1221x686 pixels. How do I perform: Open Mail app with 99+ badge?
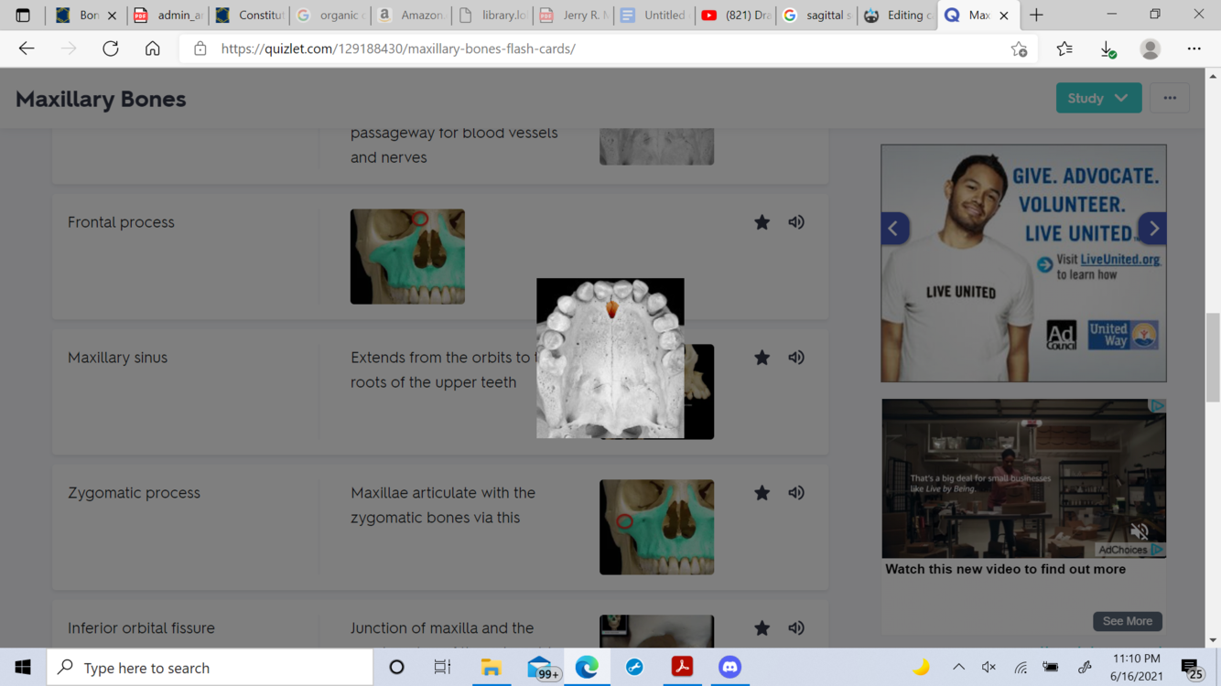[542, 668]
